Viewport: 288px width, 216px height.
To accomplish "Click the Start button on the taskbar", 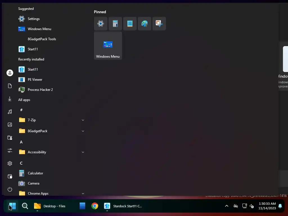I will (x=12, y=206).
